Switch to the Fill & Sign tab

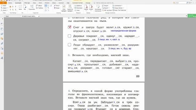pos(27,3)
